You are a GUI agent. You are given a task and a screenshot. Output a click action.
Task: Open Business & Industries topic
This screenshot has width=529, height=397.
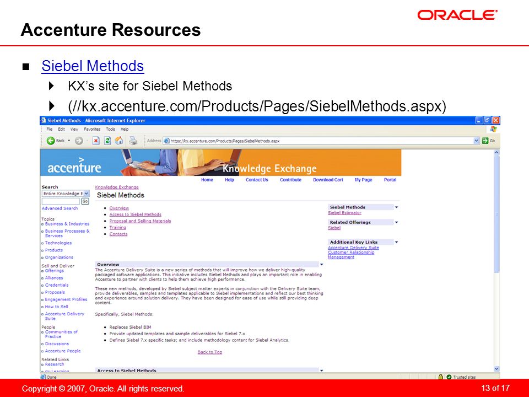67,224
